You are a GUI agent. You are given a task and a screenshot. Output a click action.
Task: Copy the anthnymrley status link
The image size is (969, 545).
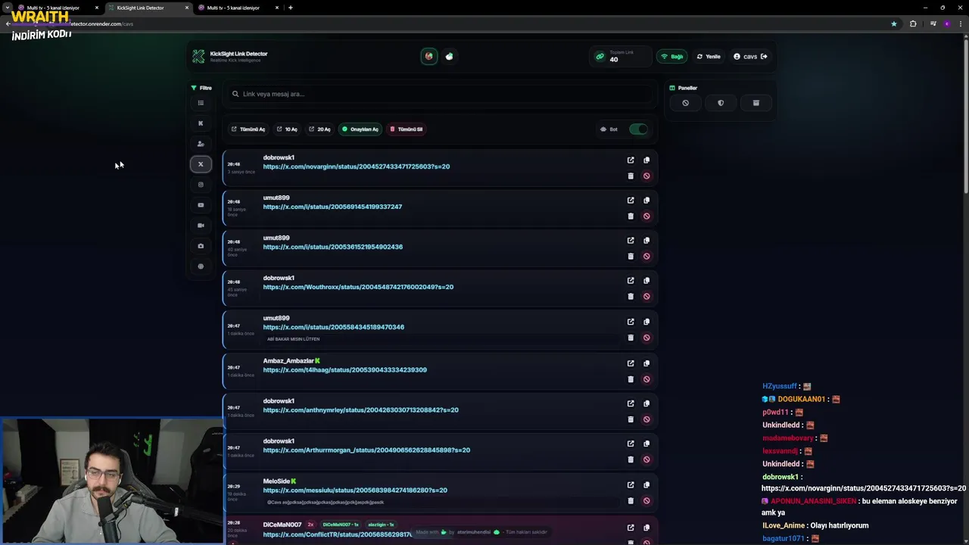pyautogui.click(x=647, y=403)
